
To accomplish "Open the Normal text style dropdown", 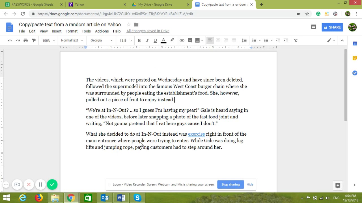I will point(72,41).
